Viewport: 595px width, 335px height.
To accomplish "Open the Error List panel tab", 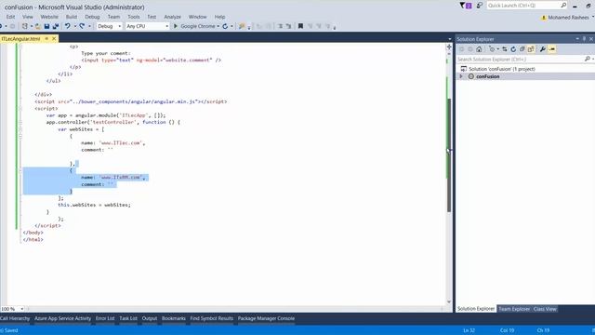I will [105, 318].
